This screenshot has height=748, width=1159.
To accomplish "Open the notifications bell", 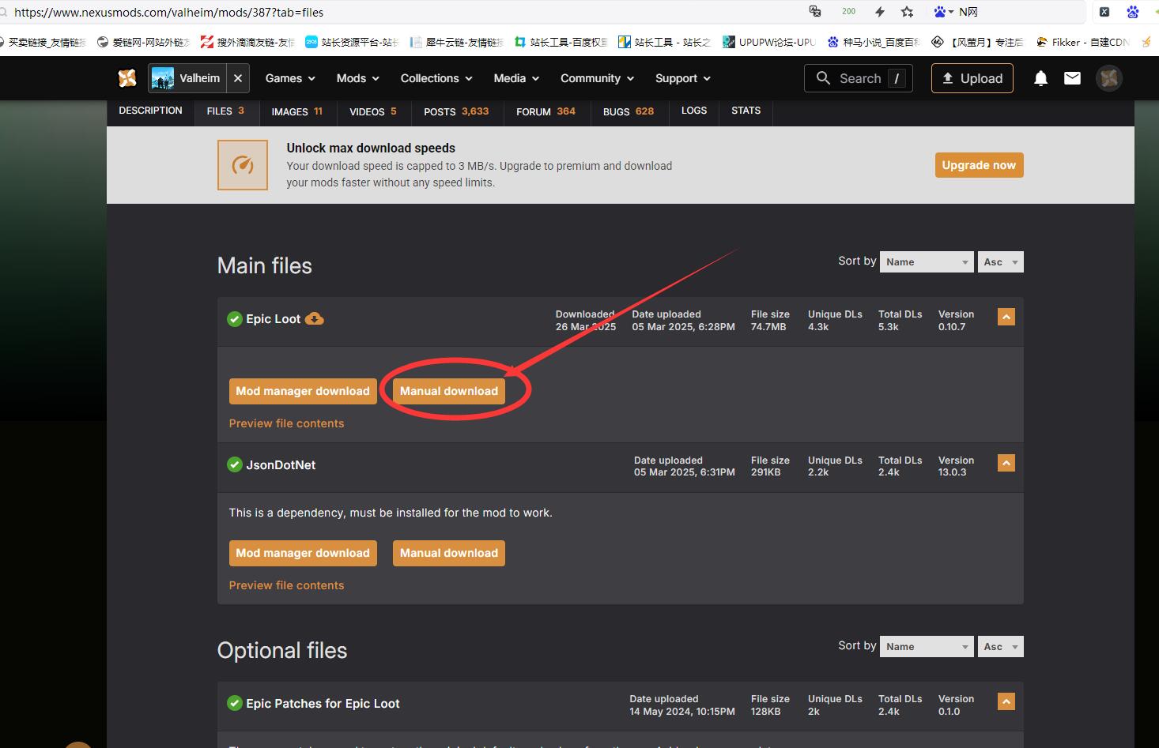I will pos(1040,78).
